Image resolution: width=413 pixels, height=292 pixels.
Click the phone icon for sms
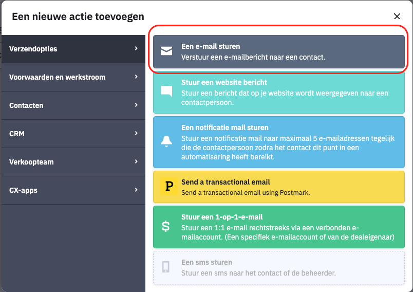click(166, 267)
